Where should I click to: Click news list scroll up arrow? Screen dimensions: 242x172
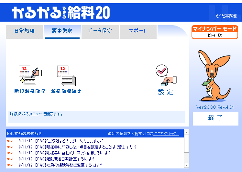186,132
